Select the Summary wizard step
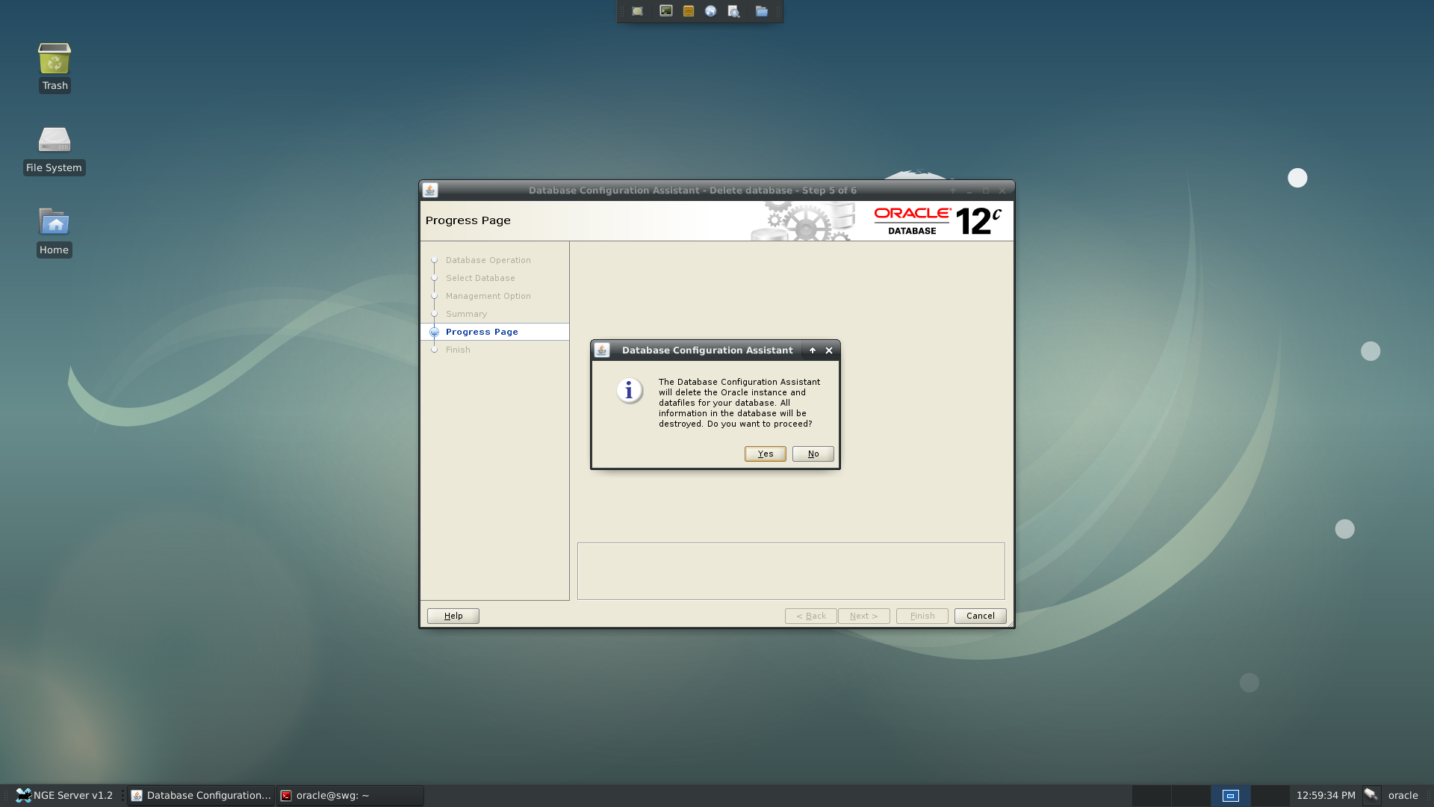 click(466, 314)
